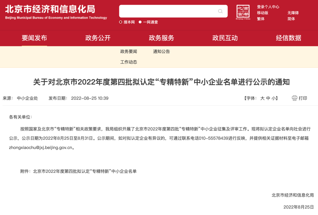Open the 经信数据 navigation tab

pos(288,38)
